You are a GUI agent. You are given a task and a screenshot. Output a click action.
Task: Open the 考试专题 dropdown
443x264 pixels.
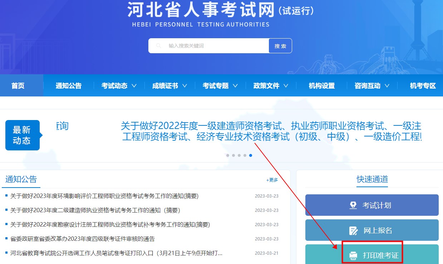(220, 85)
